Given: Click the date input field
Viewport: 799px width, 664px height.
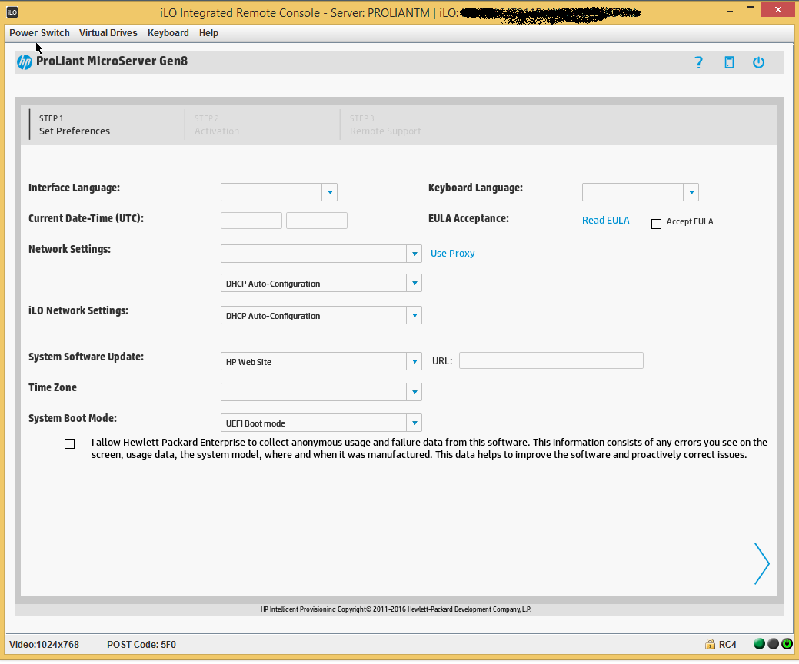Looking at the screenshot, I should click(251, 221).
